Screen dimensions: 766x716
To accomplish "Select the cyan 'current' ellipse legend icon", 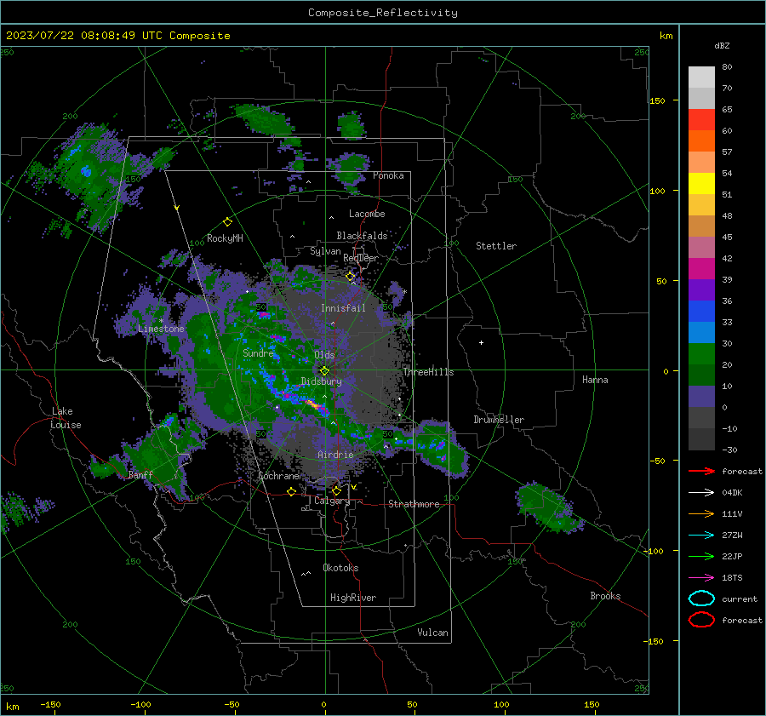I will coord(701,599).
